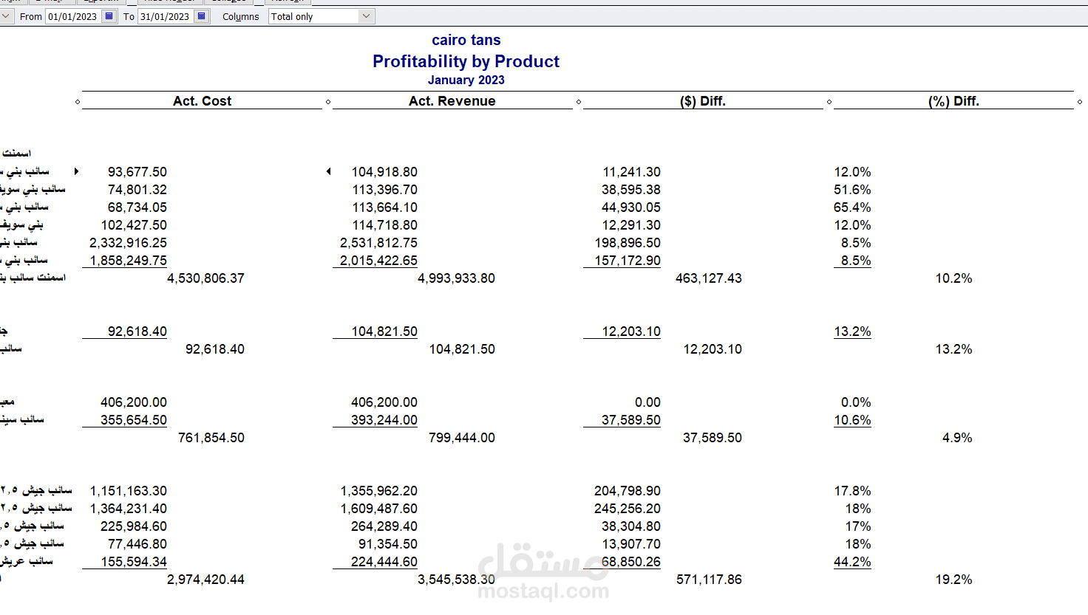Select the cost value 68,734.05
The image size is (1088, 615).
[137, 207]
